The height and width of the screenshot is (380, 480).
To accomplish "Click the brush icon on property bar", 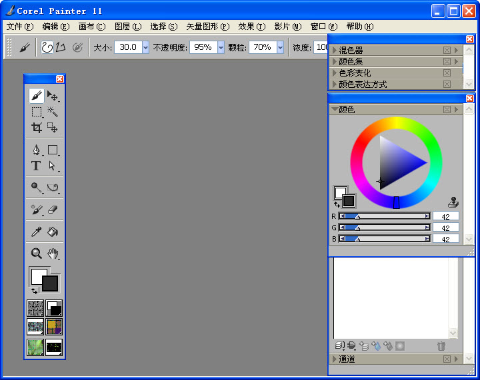I will coord(25,47).
